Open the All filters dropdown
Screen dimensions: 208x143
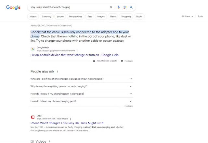pyautogui.click(x=187, y=16)
